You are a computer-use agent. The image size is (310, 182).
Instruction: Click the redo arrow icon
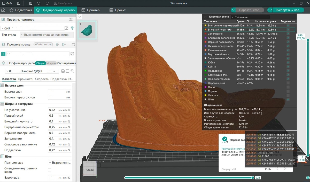47,3
